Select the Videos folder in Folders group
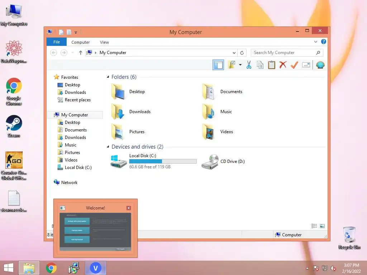 click(218, 132)
